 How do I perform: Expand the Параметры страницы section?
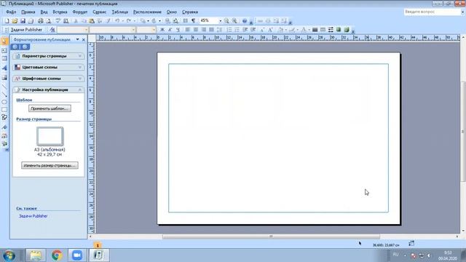(48, 56)
